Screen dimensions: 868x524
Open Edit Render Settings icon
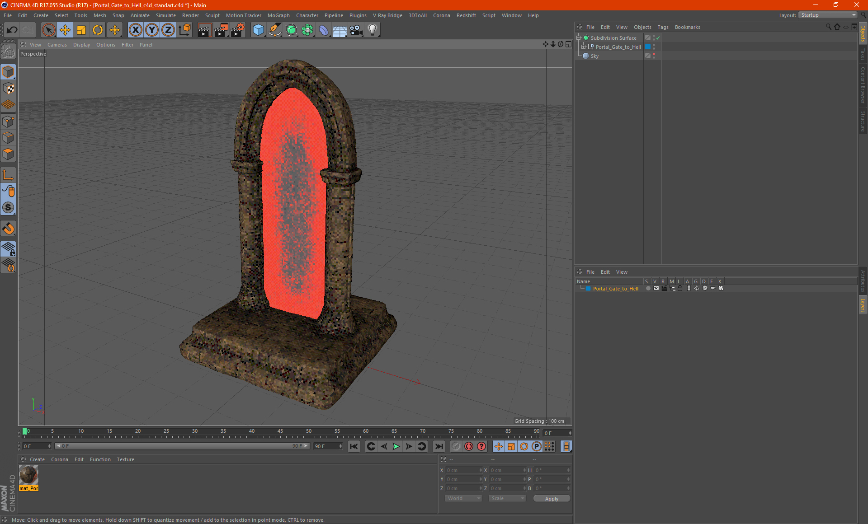(x=238, y=30)
